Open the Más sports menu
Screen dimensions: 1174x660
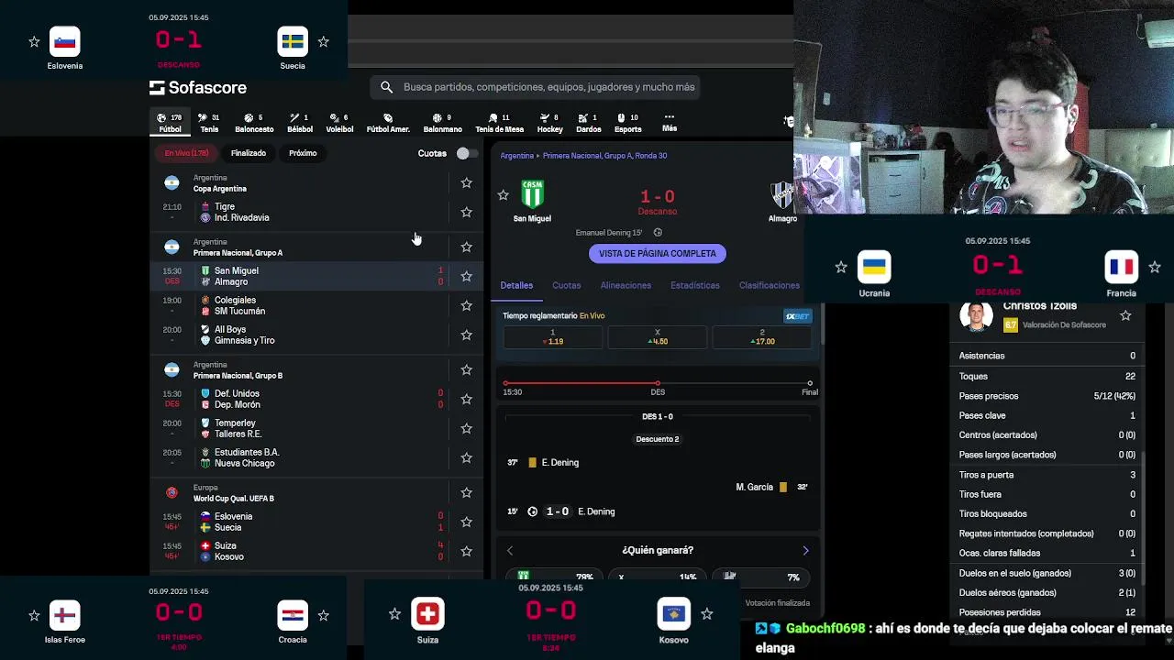coord(670,122)
